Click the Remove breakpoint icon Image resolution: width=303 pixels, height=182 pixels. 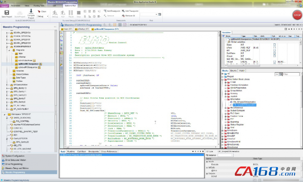click(x=105, y=16)
